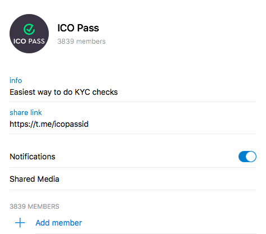The width and height of the screenshot is (266, 234).
Task: Click the word Media in Shared Media
Action: [x=48, y=179]
